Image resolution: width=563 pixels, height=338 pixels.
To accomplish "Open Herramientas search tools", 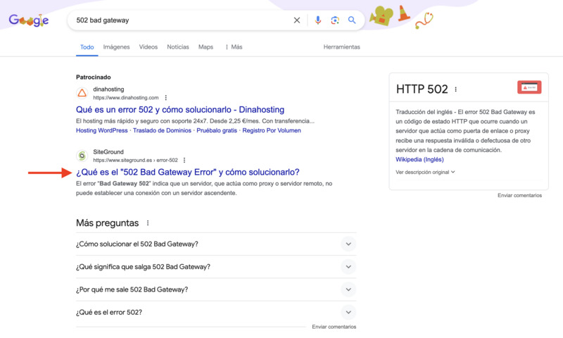I will (x=341, y=47).
